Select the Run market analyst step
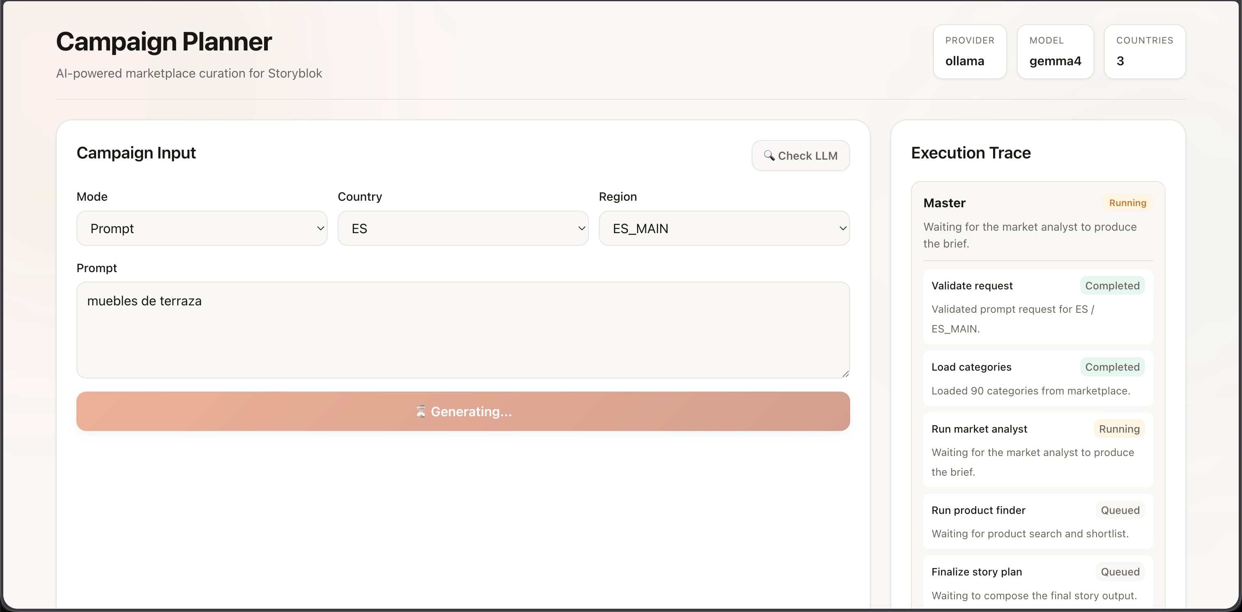The width and height of the screenshot is (1242, 612). coord(1037,450)
